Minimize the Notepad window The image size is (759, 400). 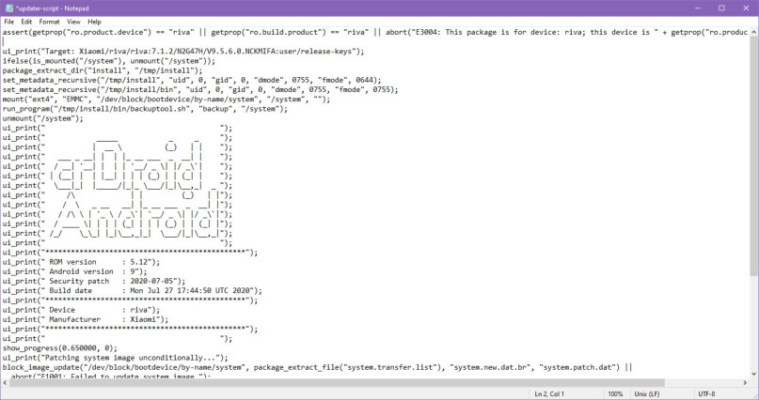click(x=695, y=8)
